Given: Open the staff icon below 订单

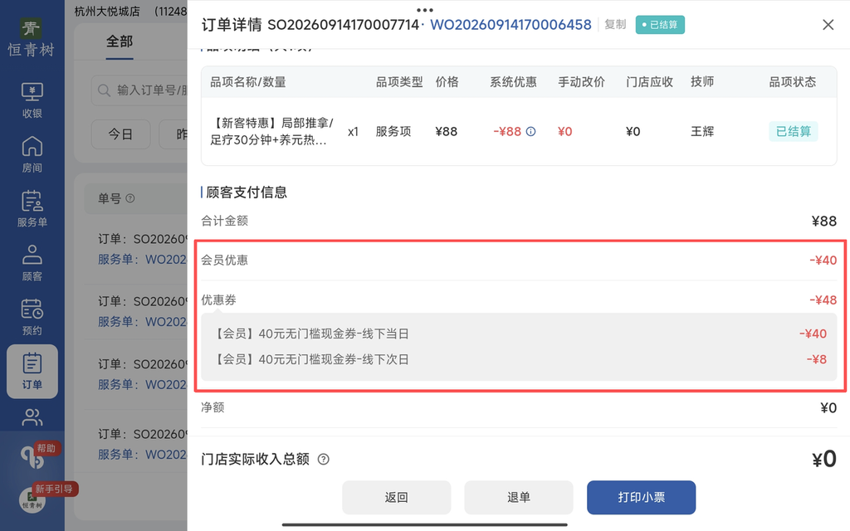Looking at the screenshot, I should click(32, 417).
